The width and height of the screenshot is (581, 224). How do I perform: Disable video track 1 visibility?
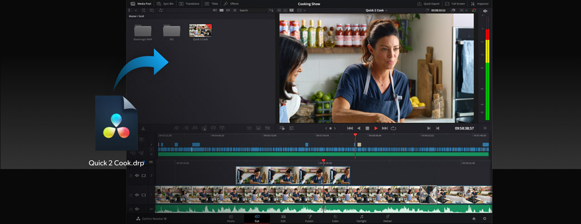(x=144, y=195)
